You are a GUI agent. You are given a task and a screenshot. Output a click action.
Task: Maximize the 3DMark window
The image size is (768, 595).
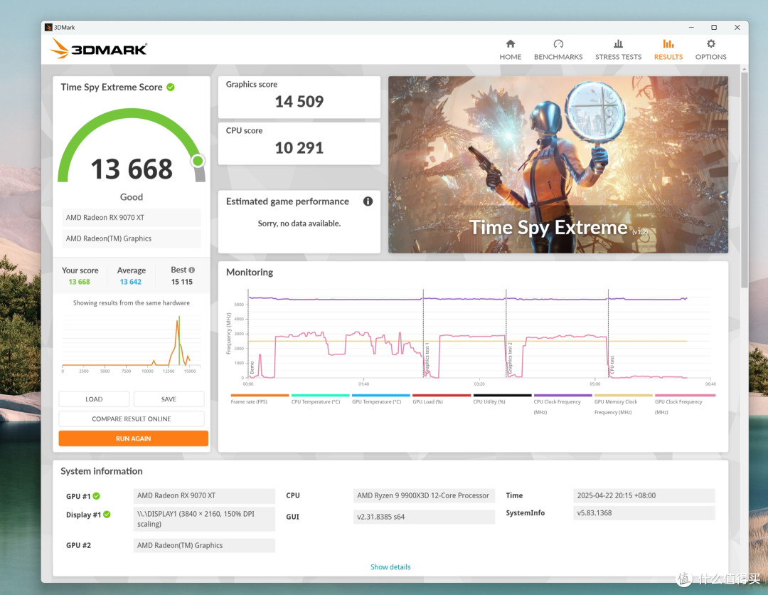point(714,28)
